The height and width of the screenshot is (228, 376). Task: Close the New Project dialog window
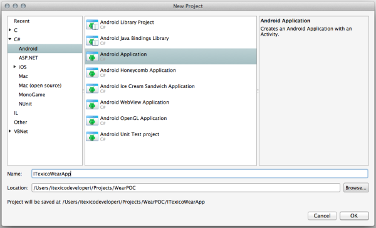[x=7, y=6]
